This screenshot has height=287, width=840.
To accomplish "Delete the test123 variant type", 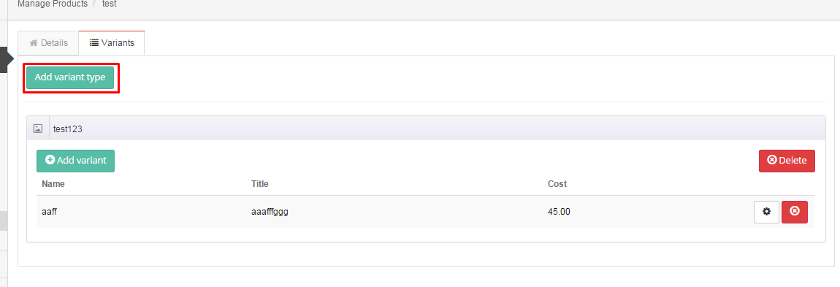I will pos(787,161).
